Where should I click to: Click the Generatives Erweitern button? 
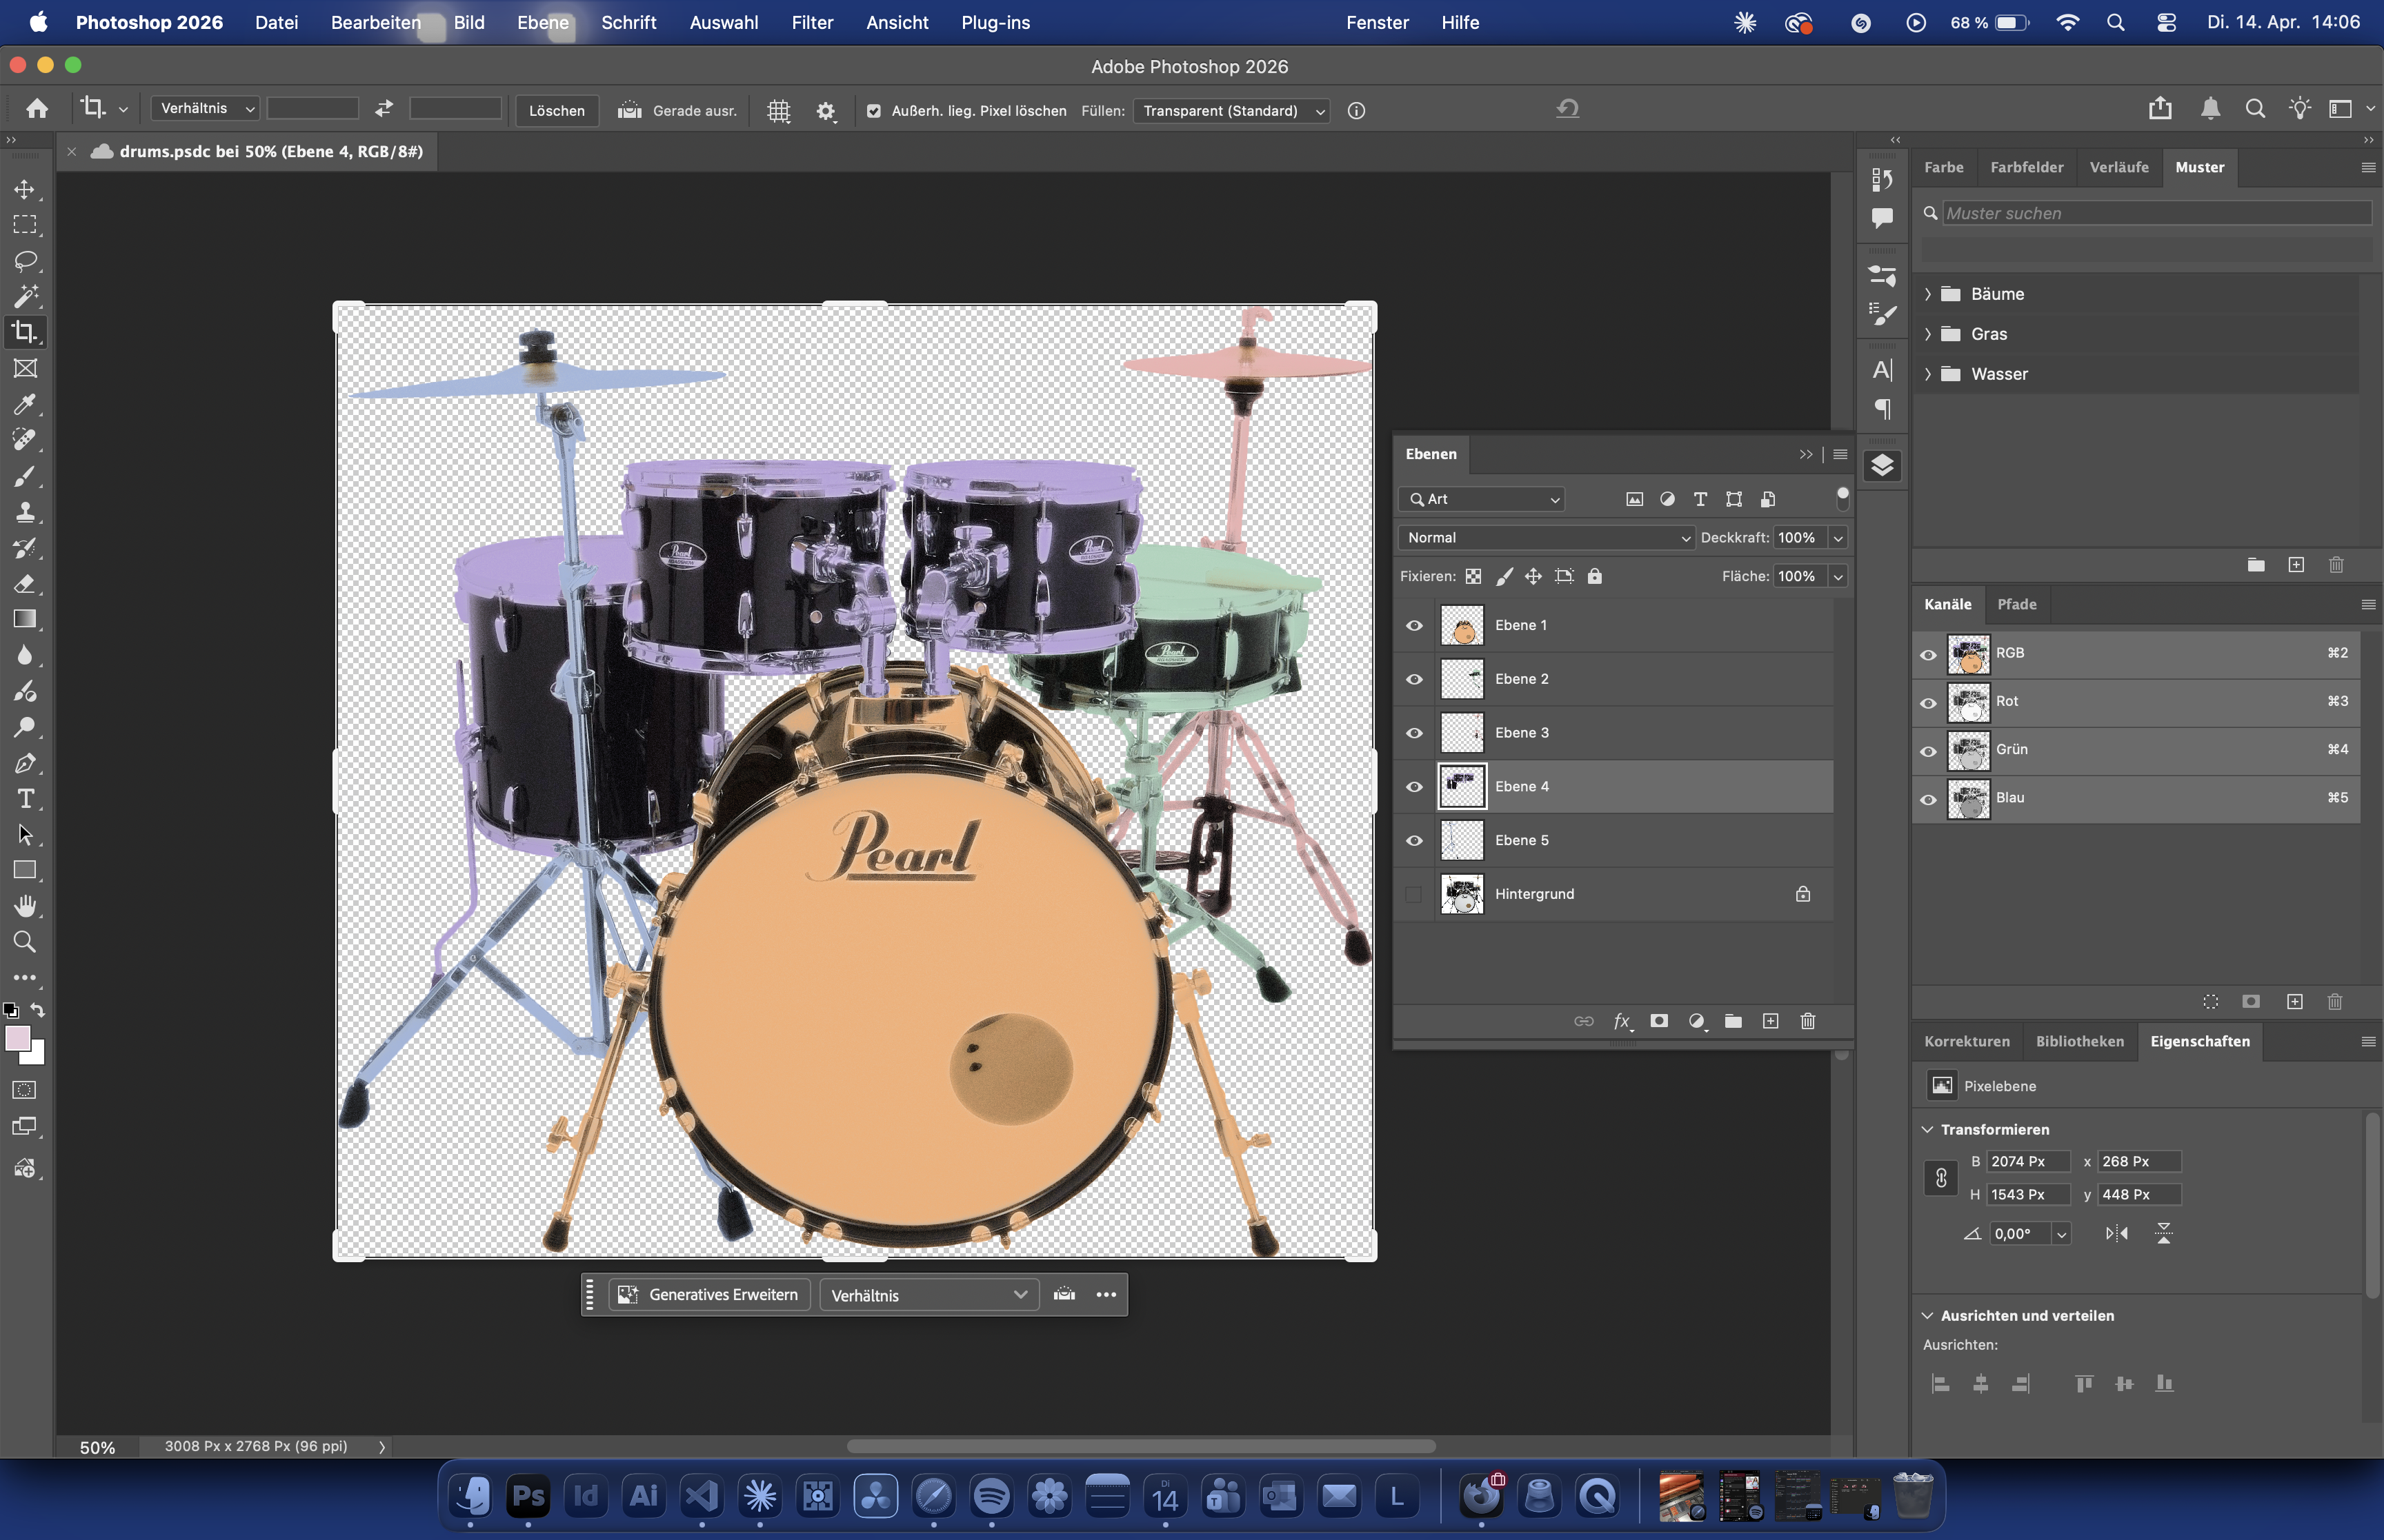coord(709,1295)
